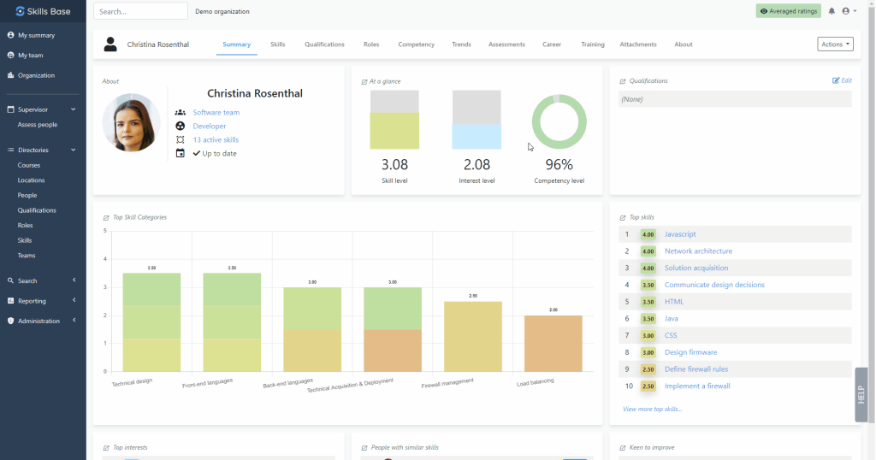Click the vertical HELP side tab

[x=861, y=394]
